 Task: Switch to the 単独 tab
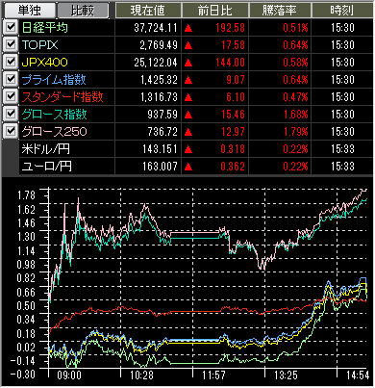click(x=29, y=11)
